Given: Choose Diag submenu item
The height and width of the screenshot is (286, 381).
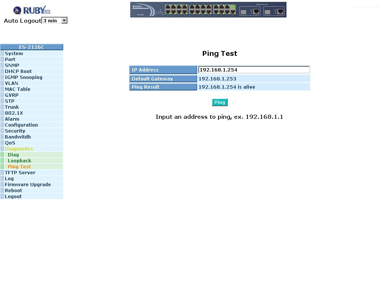Looking at the screenshot, I should (x=13, y=155).
